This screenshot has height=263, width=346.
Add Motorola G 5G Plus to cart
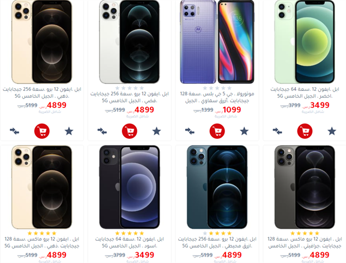pos(217,131)
